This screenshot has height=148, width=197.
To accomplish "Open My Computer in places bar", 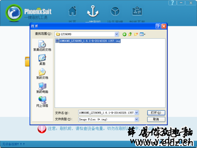I will [42, 88].
